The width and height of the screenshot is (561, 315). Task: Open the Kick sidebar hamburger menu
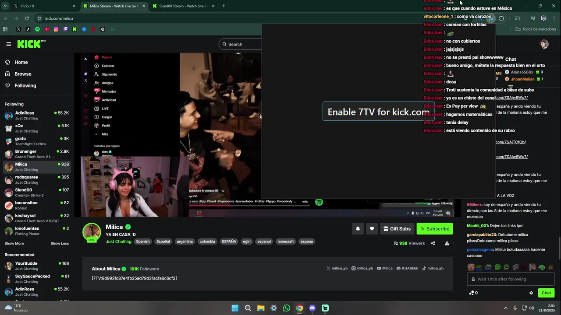point(9,44)
